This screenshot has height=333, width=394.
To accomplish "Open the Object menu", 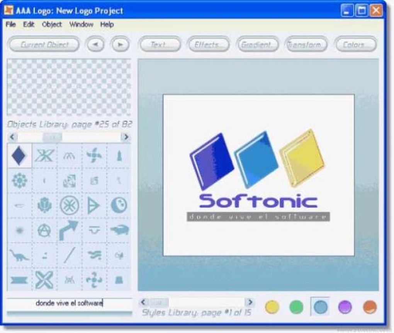I will (x=52, y=24).
